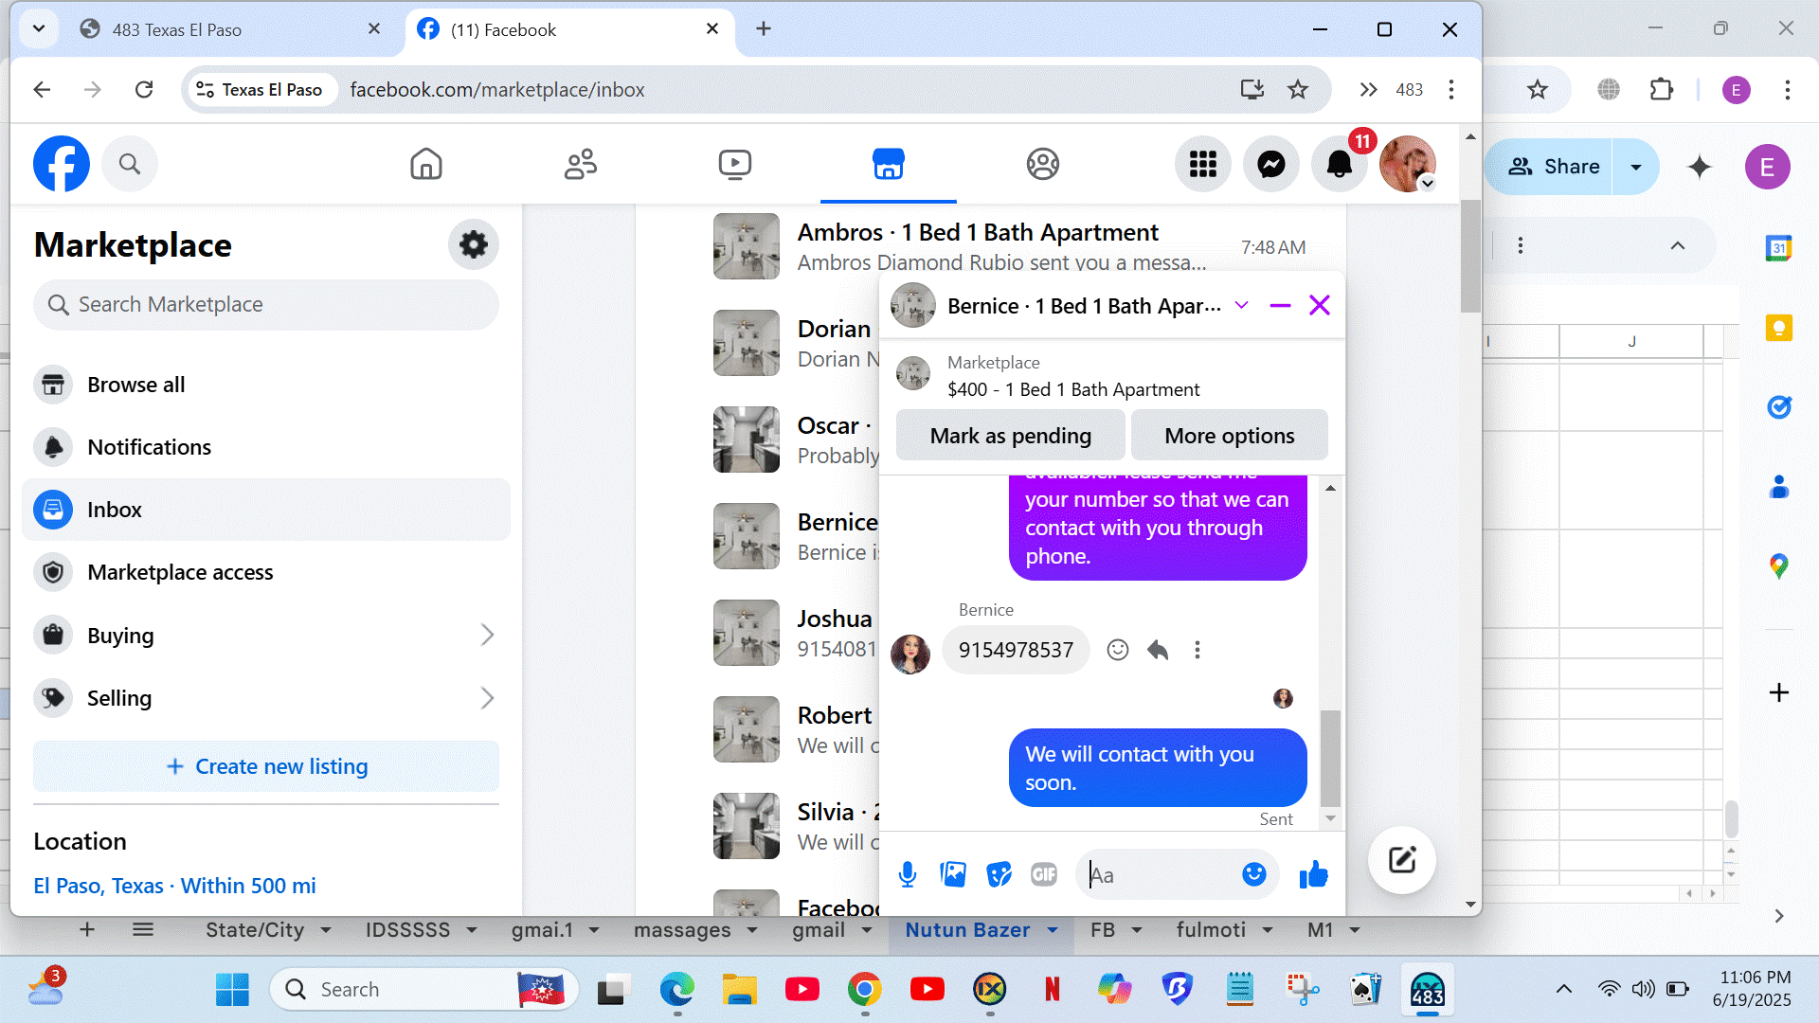Click the Mark as pending button
Viewport: 1819px width, 1023px height.
tap(1010, 436)
